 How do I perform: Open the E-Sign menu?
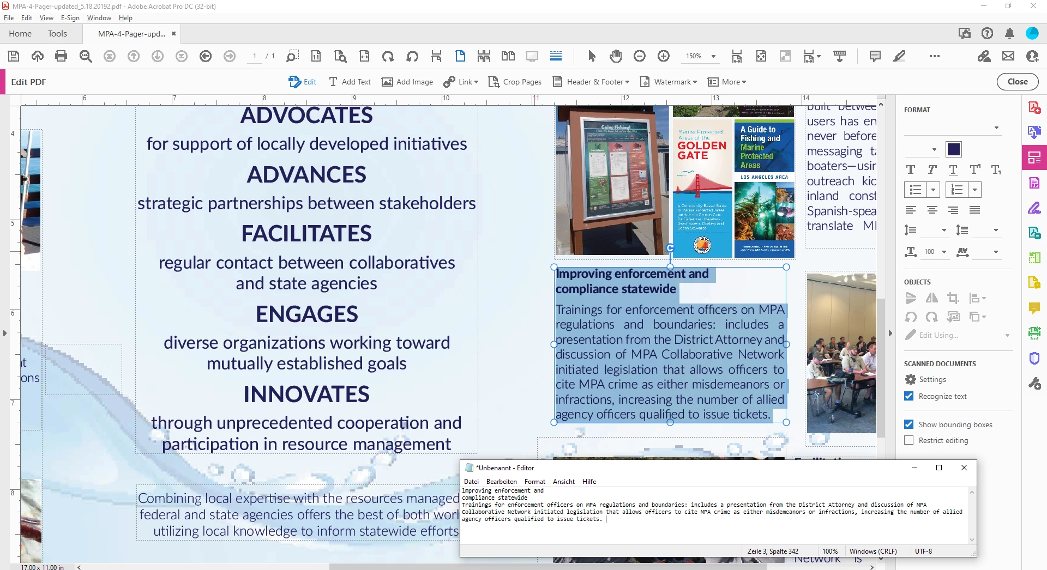tap(70, 18)
